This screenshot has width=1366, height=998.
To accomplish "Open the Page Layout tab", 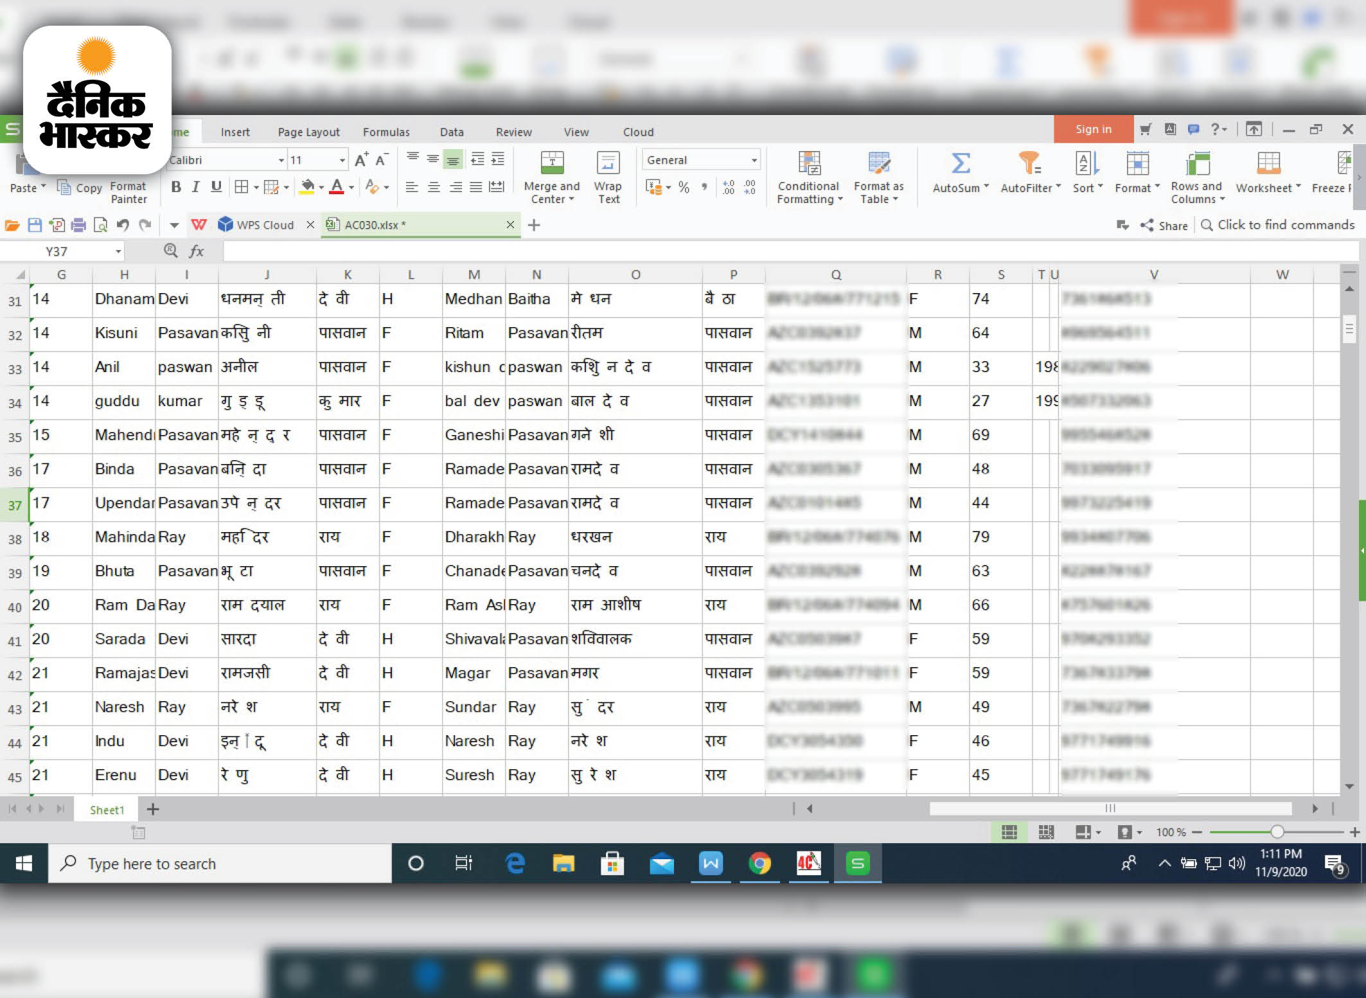I will coord(309,132).
